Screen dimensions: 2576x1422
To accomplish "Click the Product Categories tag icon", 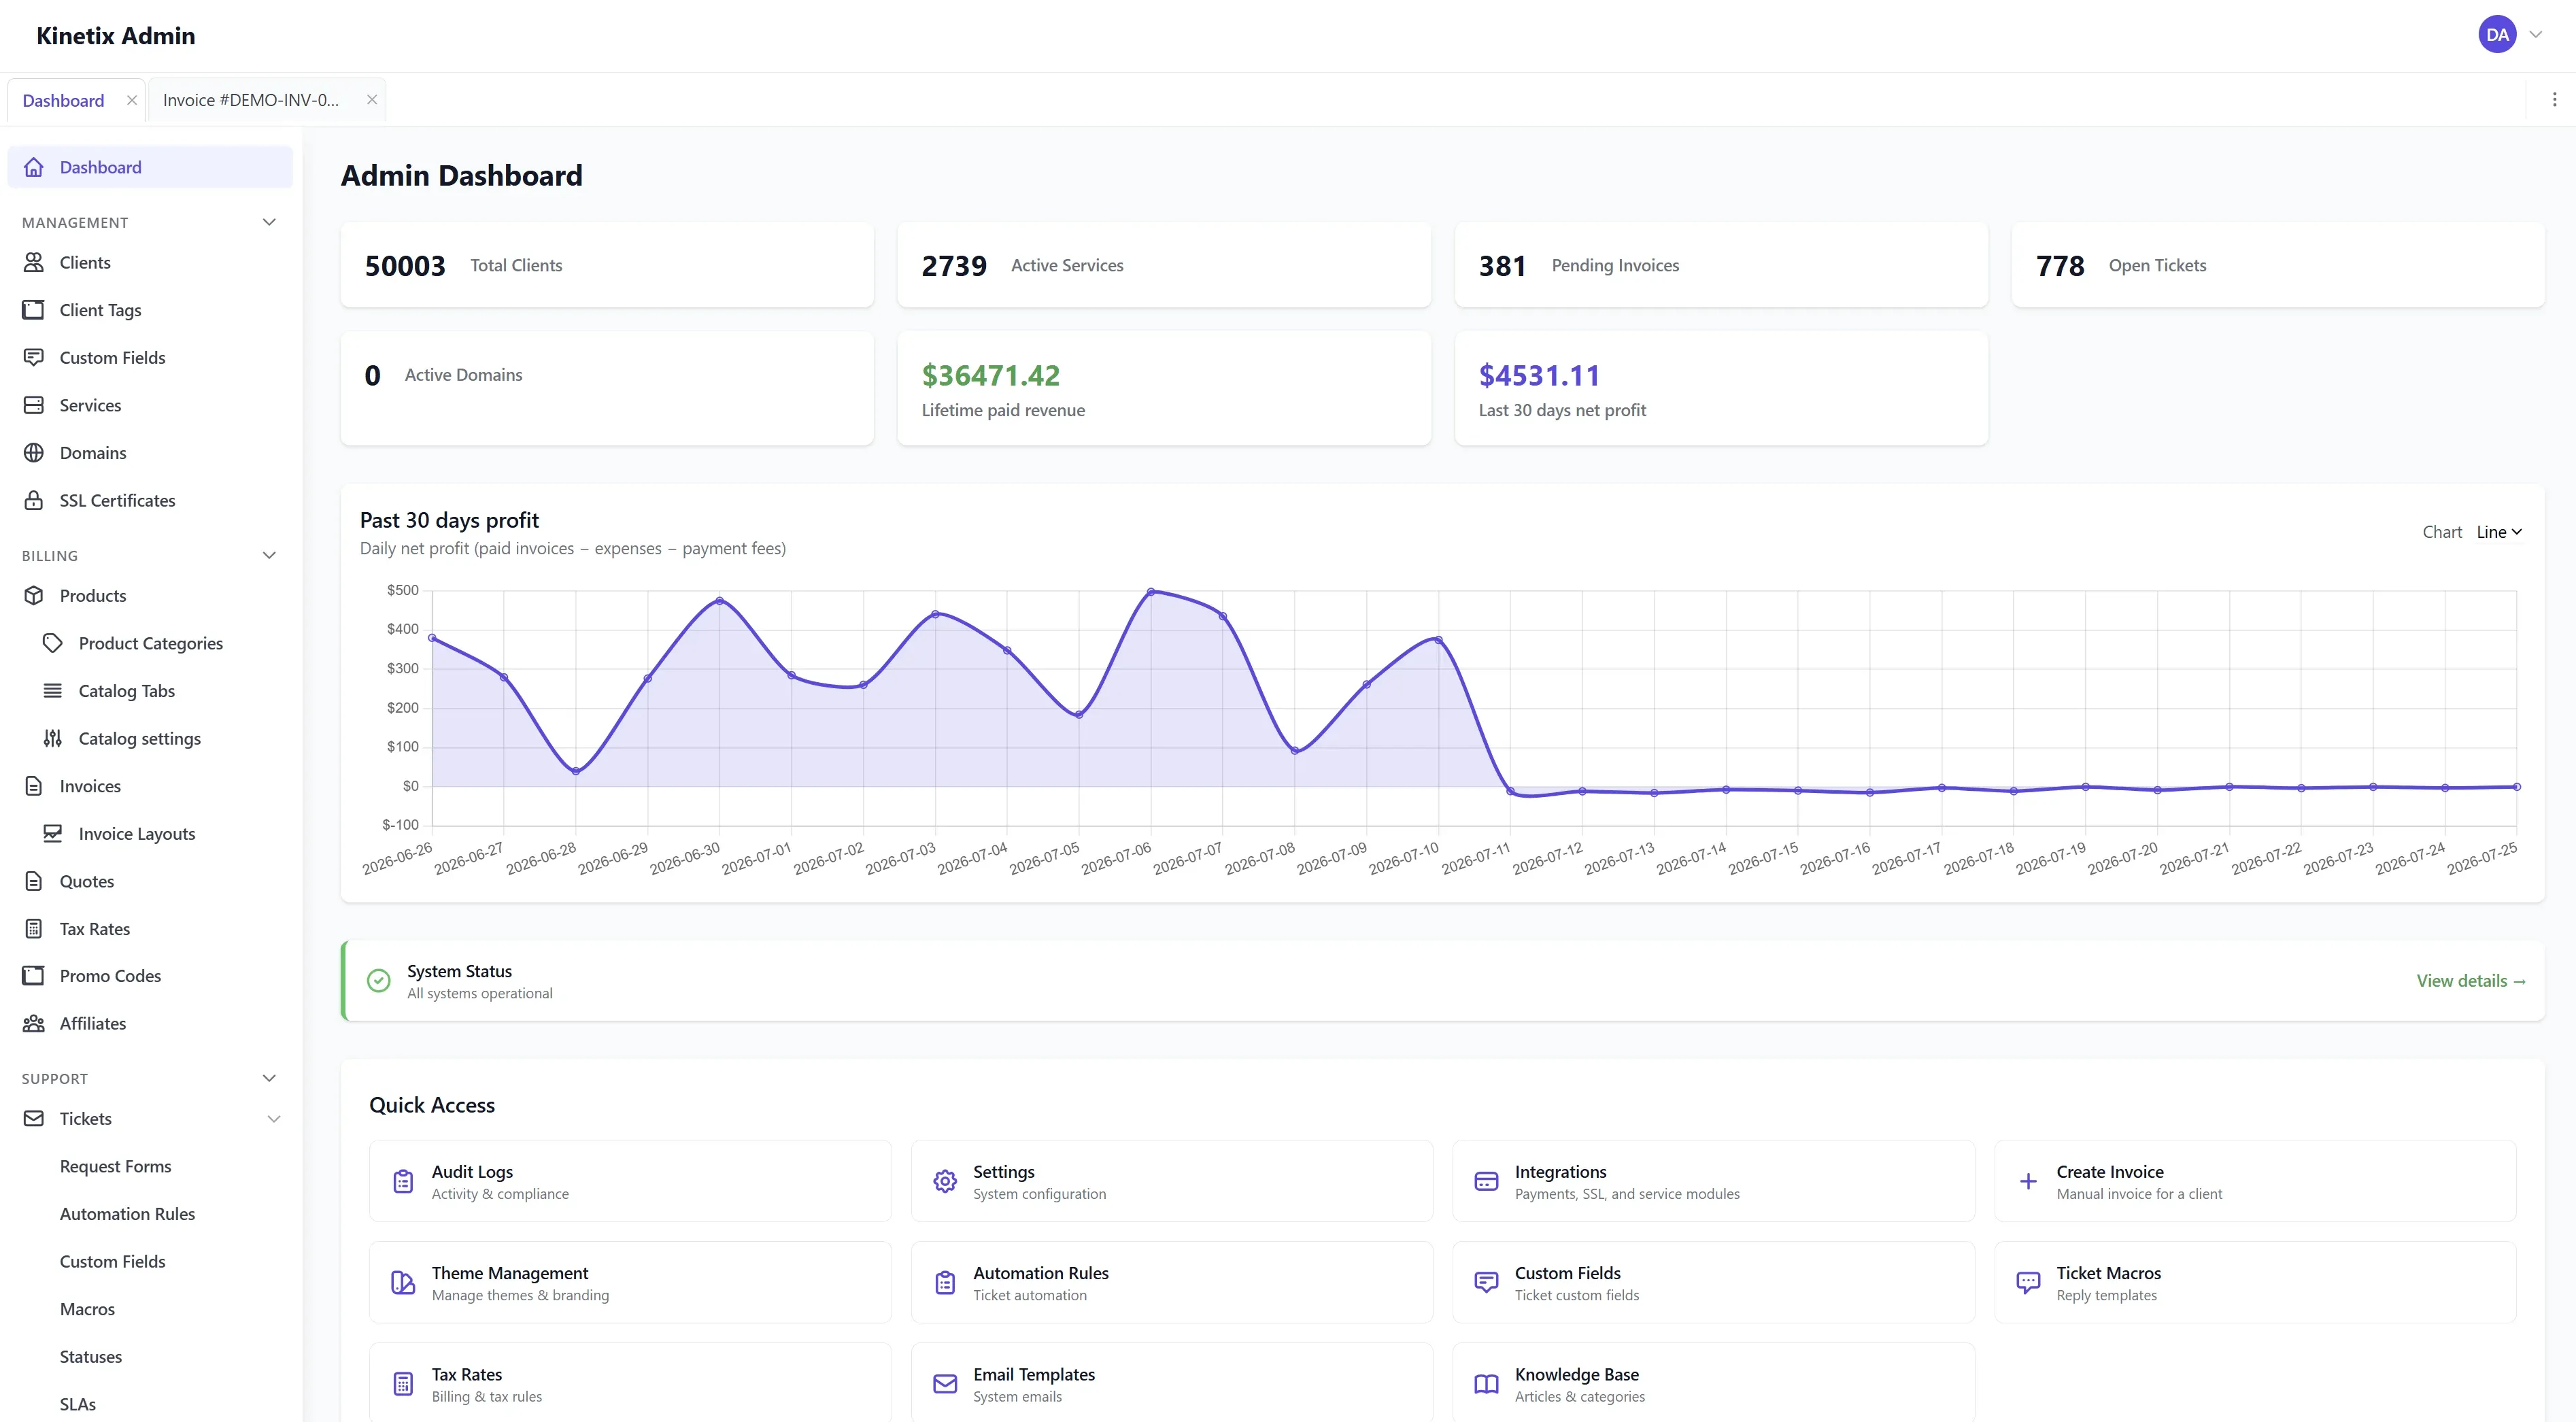I will click(53, 643).
